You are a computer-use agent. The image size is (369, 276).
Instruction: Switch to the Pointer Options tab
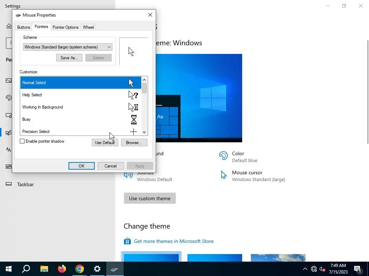click(66, 27)
